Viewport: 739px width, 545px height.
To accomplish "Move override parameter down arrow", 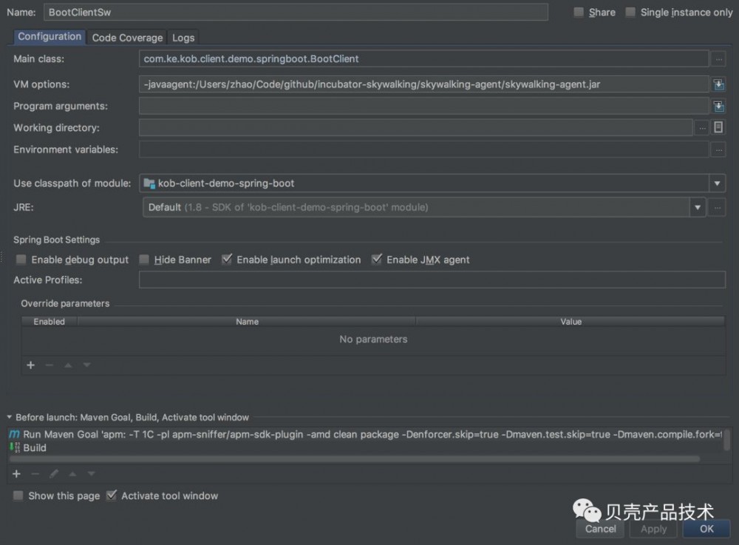I will pyautogui.click(x=86, y=365).
